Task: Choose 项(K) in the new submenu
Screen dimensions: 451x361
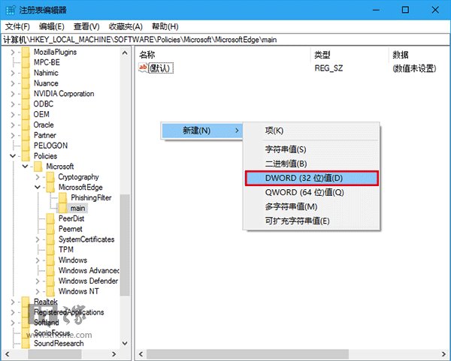Action: pyautogui.click(x=311, y=131)
